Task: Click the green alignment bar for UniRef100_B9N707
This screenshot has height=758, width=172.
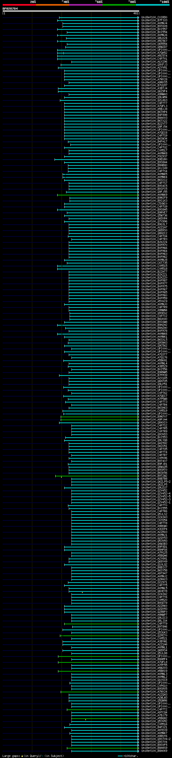Action: 100,417
